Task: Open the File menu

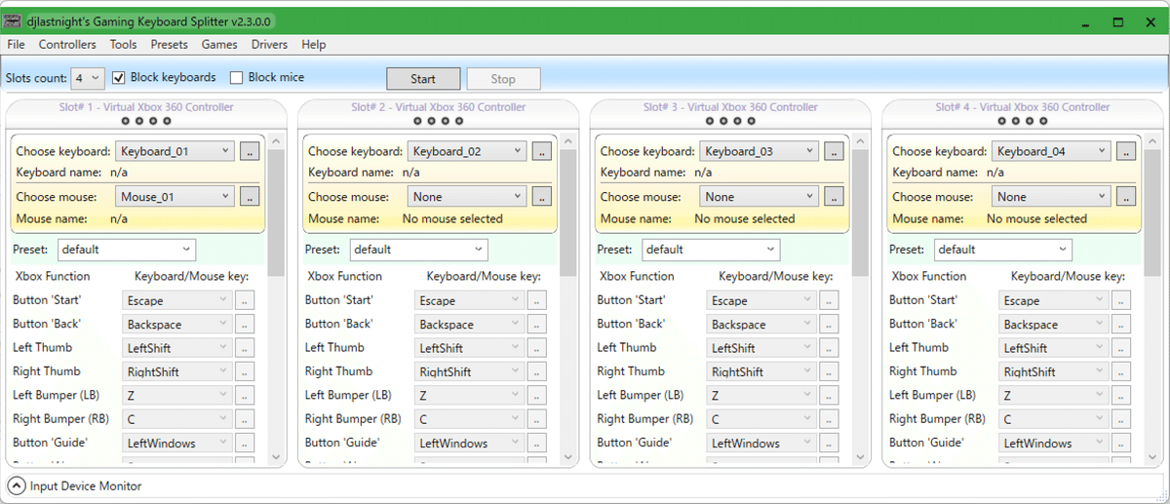Action: point(16,45)
